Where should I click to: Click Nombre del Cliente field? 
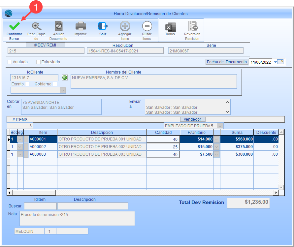coord(153,81)
